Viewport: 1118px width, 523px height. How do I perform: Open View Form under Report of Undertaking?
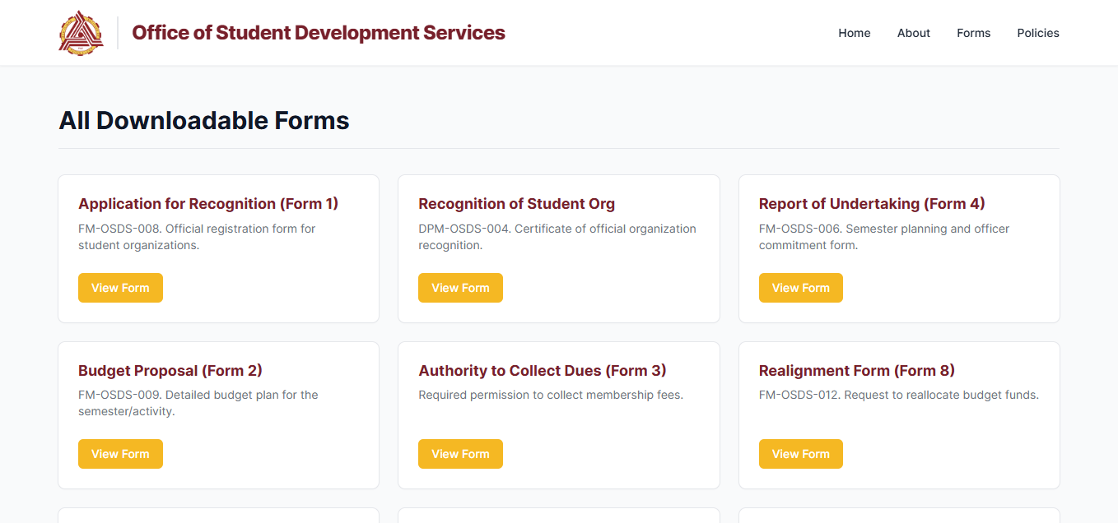coord(800,288)
